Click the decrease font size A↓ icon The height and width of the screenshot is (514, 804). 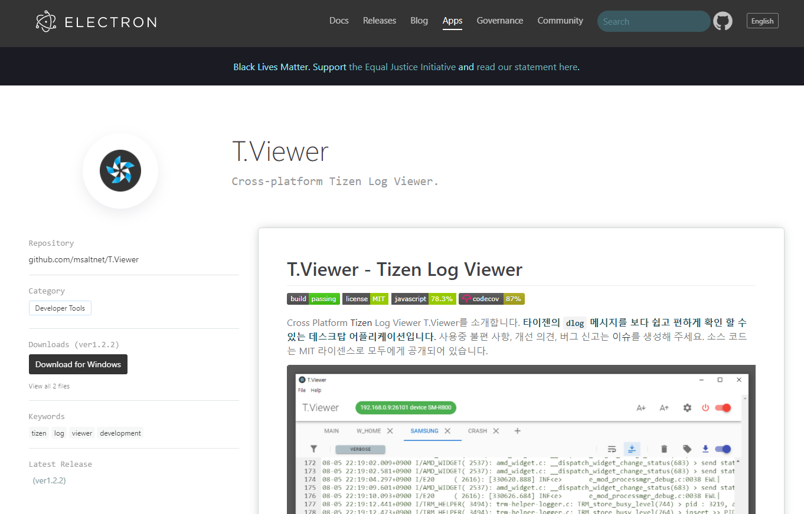[x=641, y=407]
